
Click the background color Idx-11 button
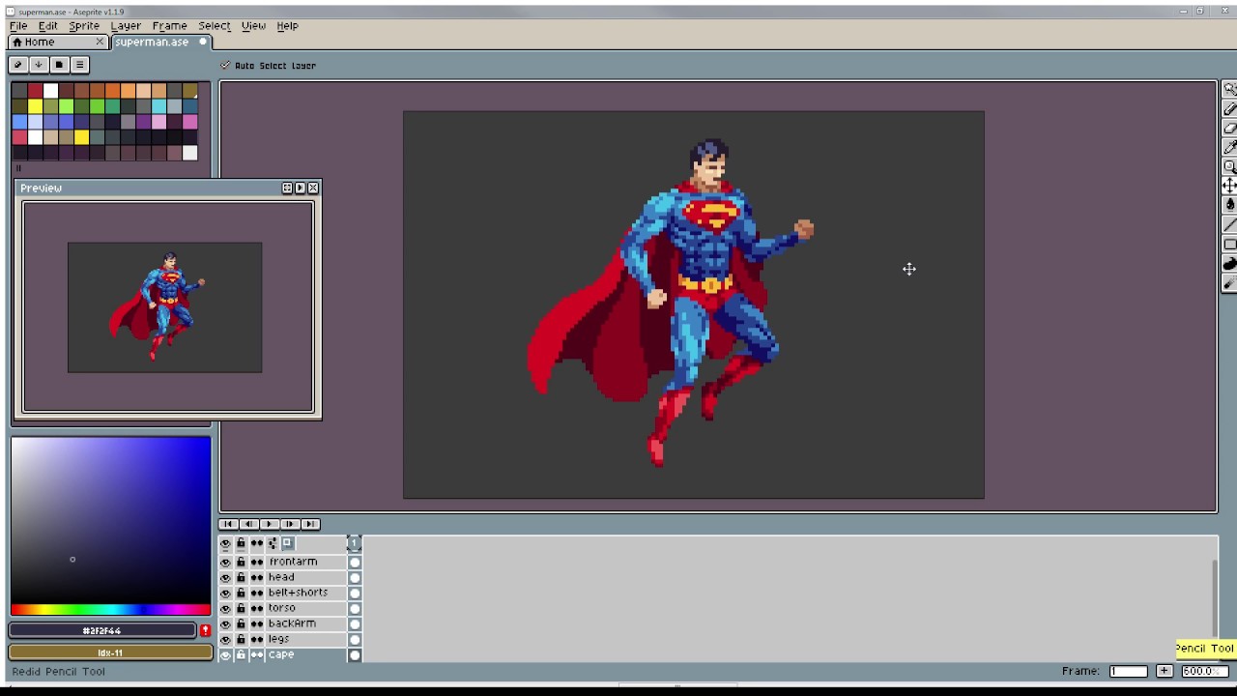pos(110,652)
